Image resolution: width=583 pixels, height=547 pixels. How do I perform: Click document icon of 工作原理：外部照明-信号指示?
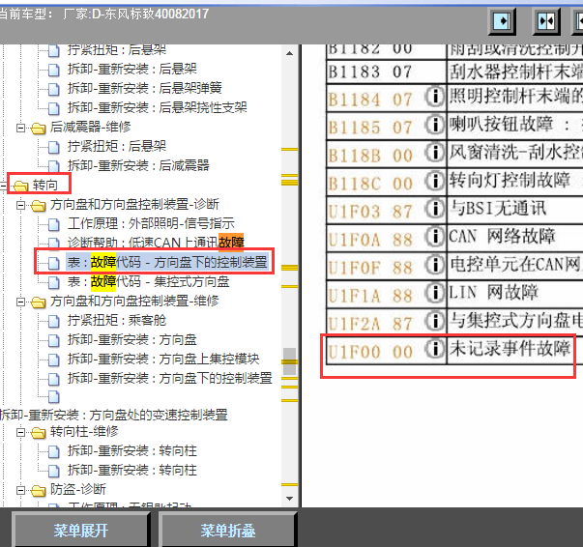(x=54, y=224)
